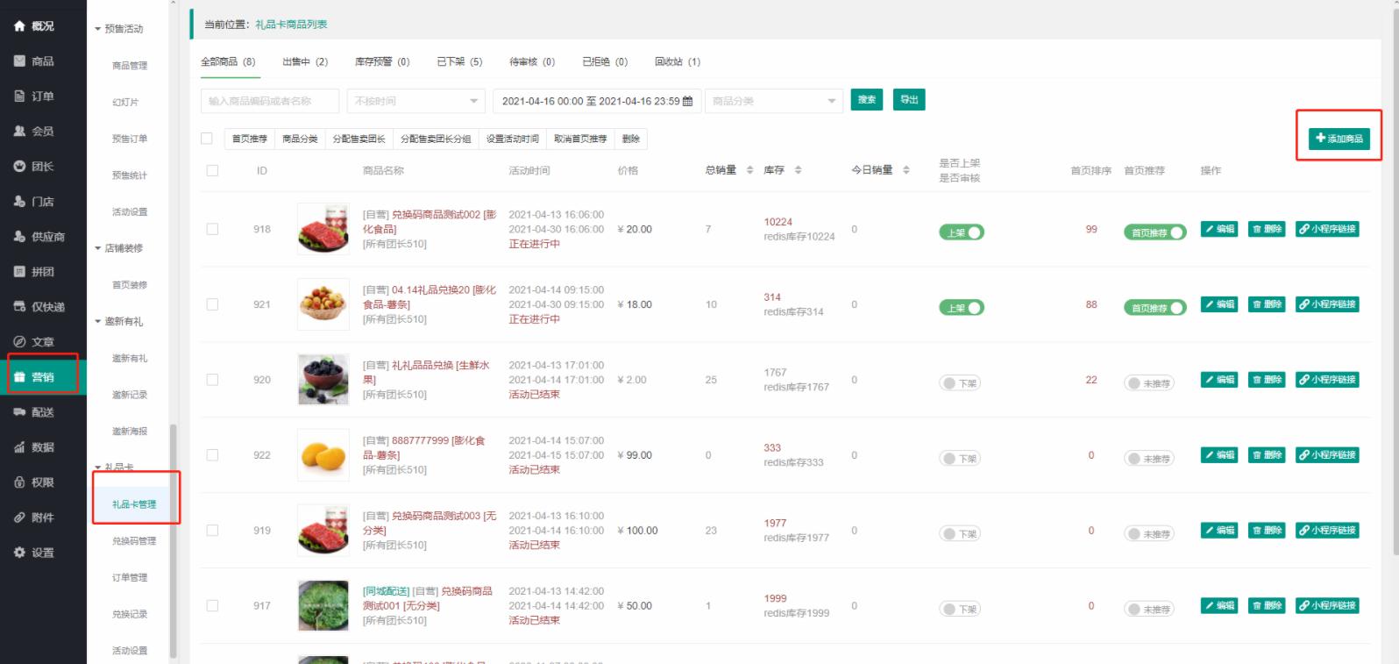
Task: Open the 拼团 group-buy icon in sidebar
Action: click(x=19, y=272)
